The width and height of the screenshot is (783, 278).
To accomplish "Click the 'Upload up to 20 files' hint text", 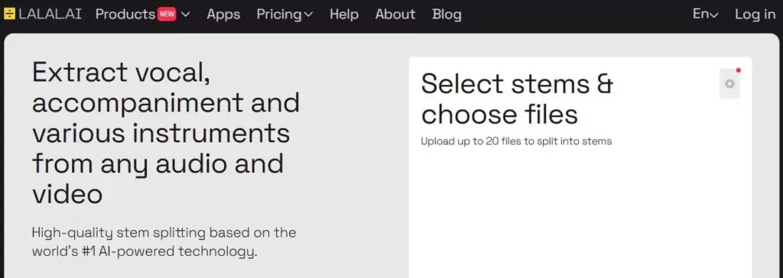I will pos(516,141).
